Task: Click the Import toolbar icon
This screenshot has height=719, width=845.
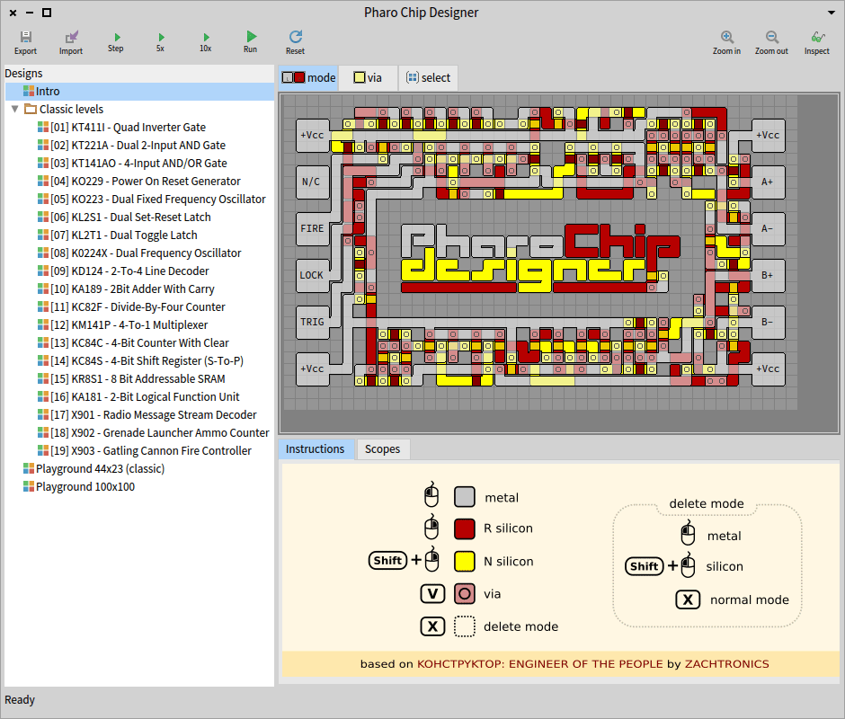Action: [71, 42]
